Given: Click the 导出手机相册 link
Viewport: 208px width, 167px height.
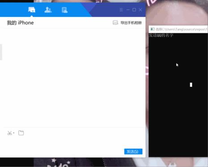Looking at the screenshot, I should [131, 23].
